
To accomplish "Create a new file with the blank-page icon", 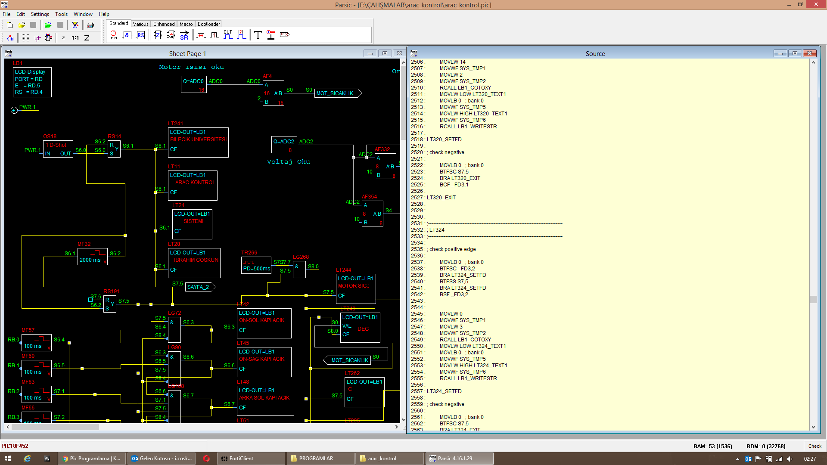I will click(x=10, y=25).
